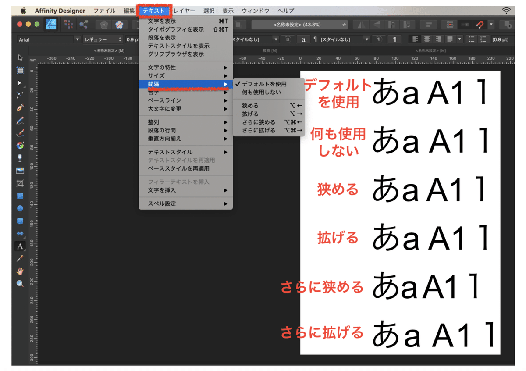Click the flip vertical toolbar icon
This screenshot has width=526, height=371.
click(x=377, y=25)
